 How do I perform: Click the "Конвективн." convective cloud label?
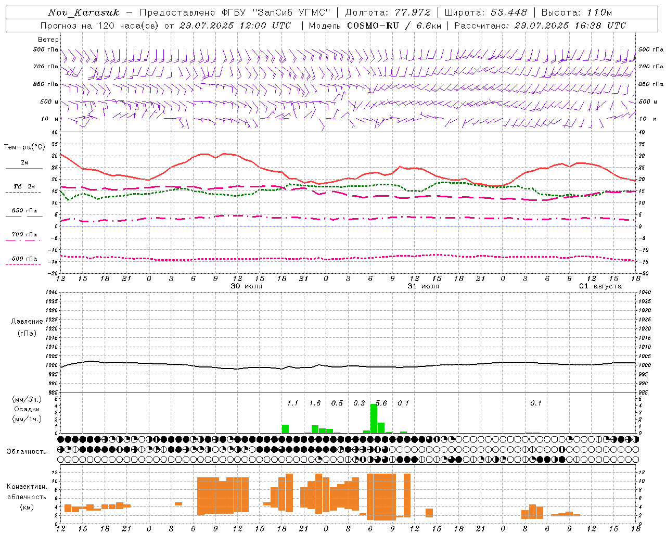tap(27, 487)
